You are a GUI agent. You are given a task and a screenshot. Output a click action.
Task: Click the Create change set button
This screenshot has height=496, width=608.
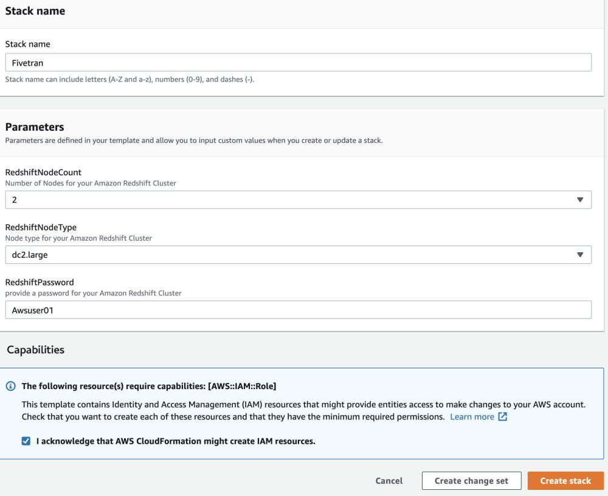click(x=472, y=481)
